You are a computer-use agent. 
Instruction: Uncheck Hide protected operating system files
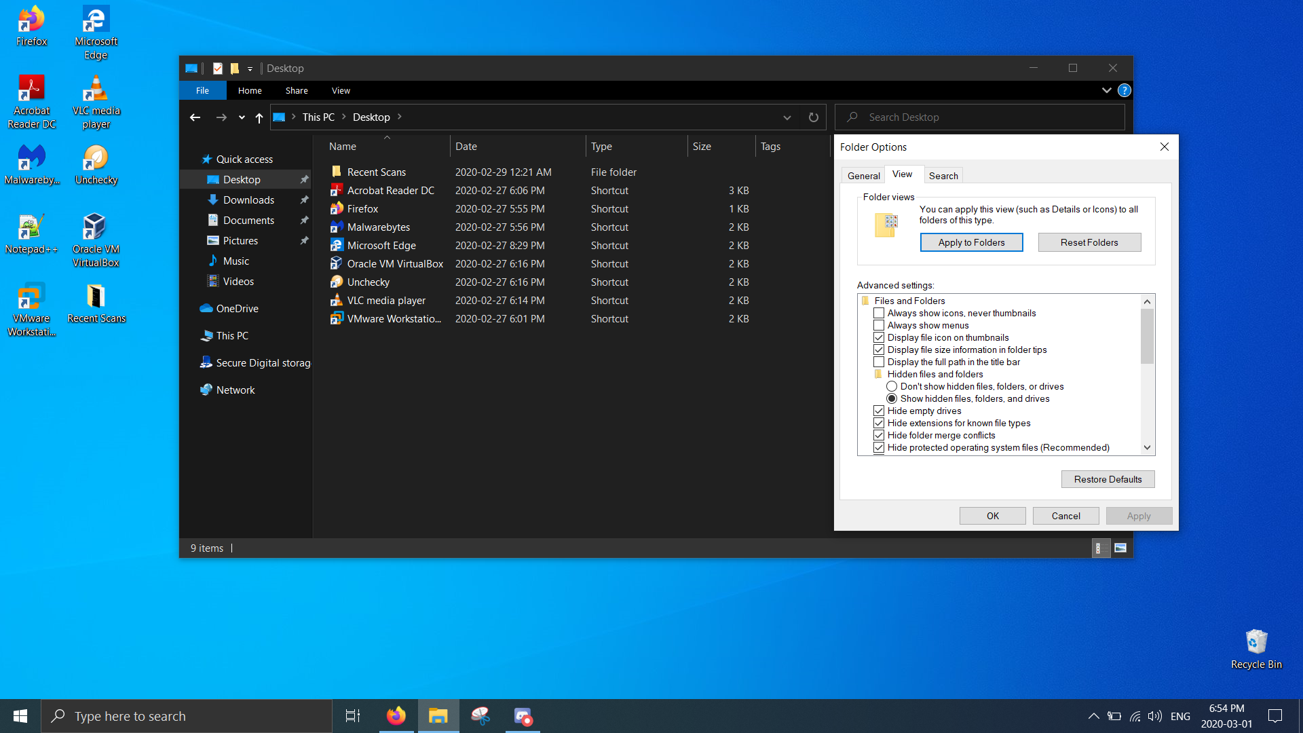pyautogui.click(x=879, y=447)
